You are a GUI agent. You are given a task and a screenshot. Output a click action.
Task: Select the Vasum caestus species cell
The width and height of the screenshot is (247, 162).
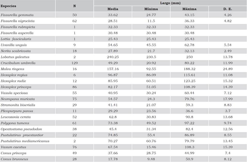click(x=13, y=147)
